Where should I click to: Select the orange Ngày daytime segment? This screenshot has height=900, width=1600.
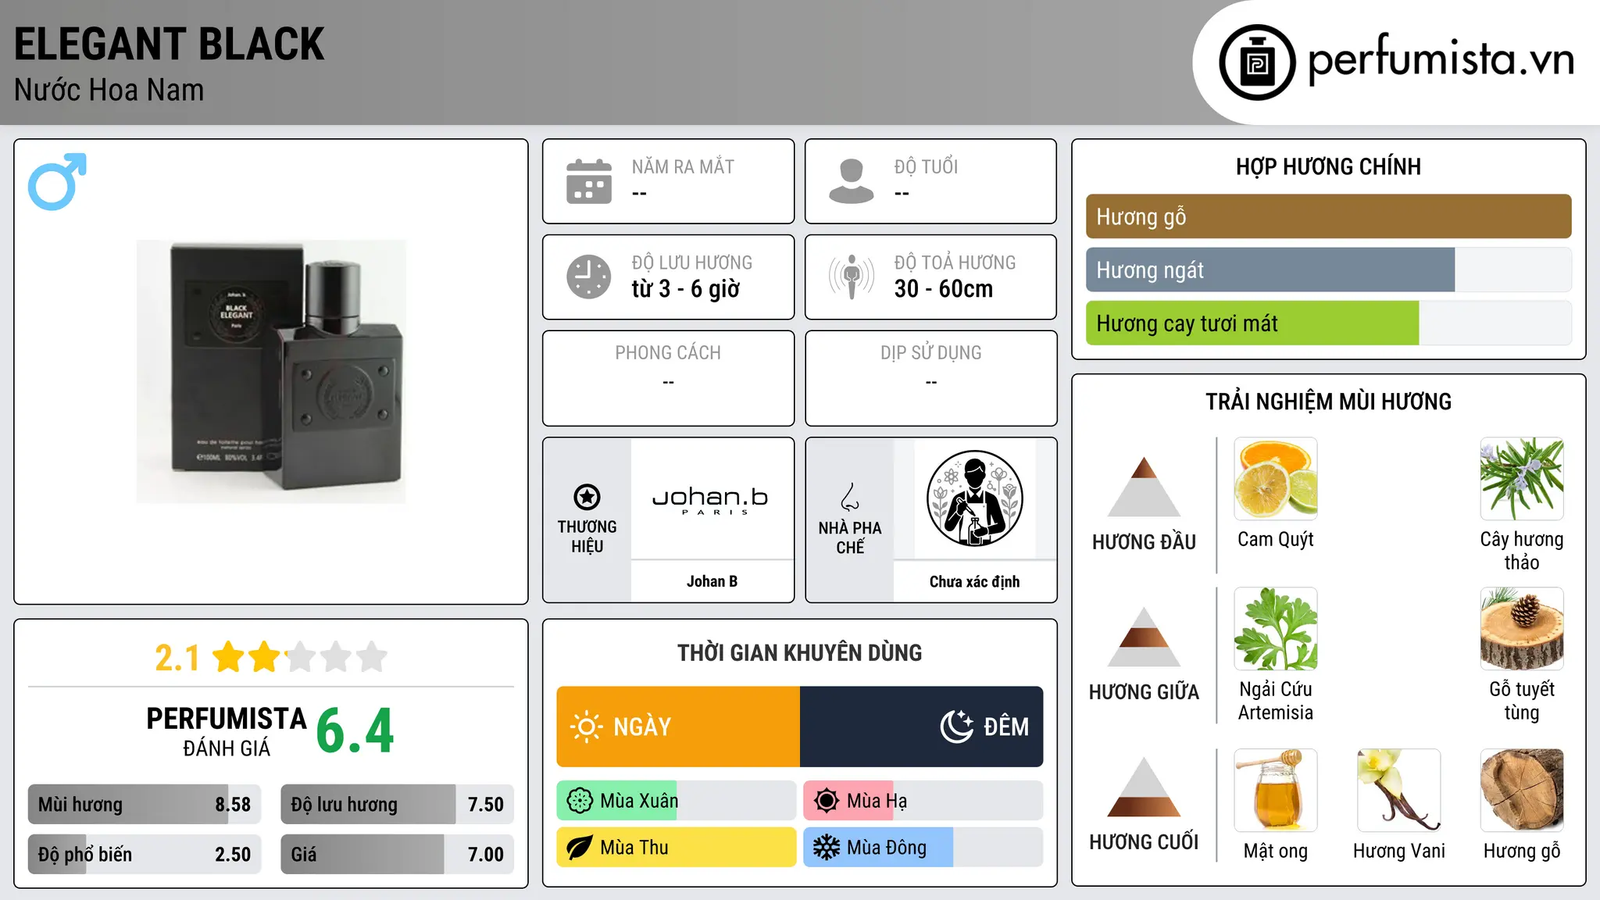[678, 727]
